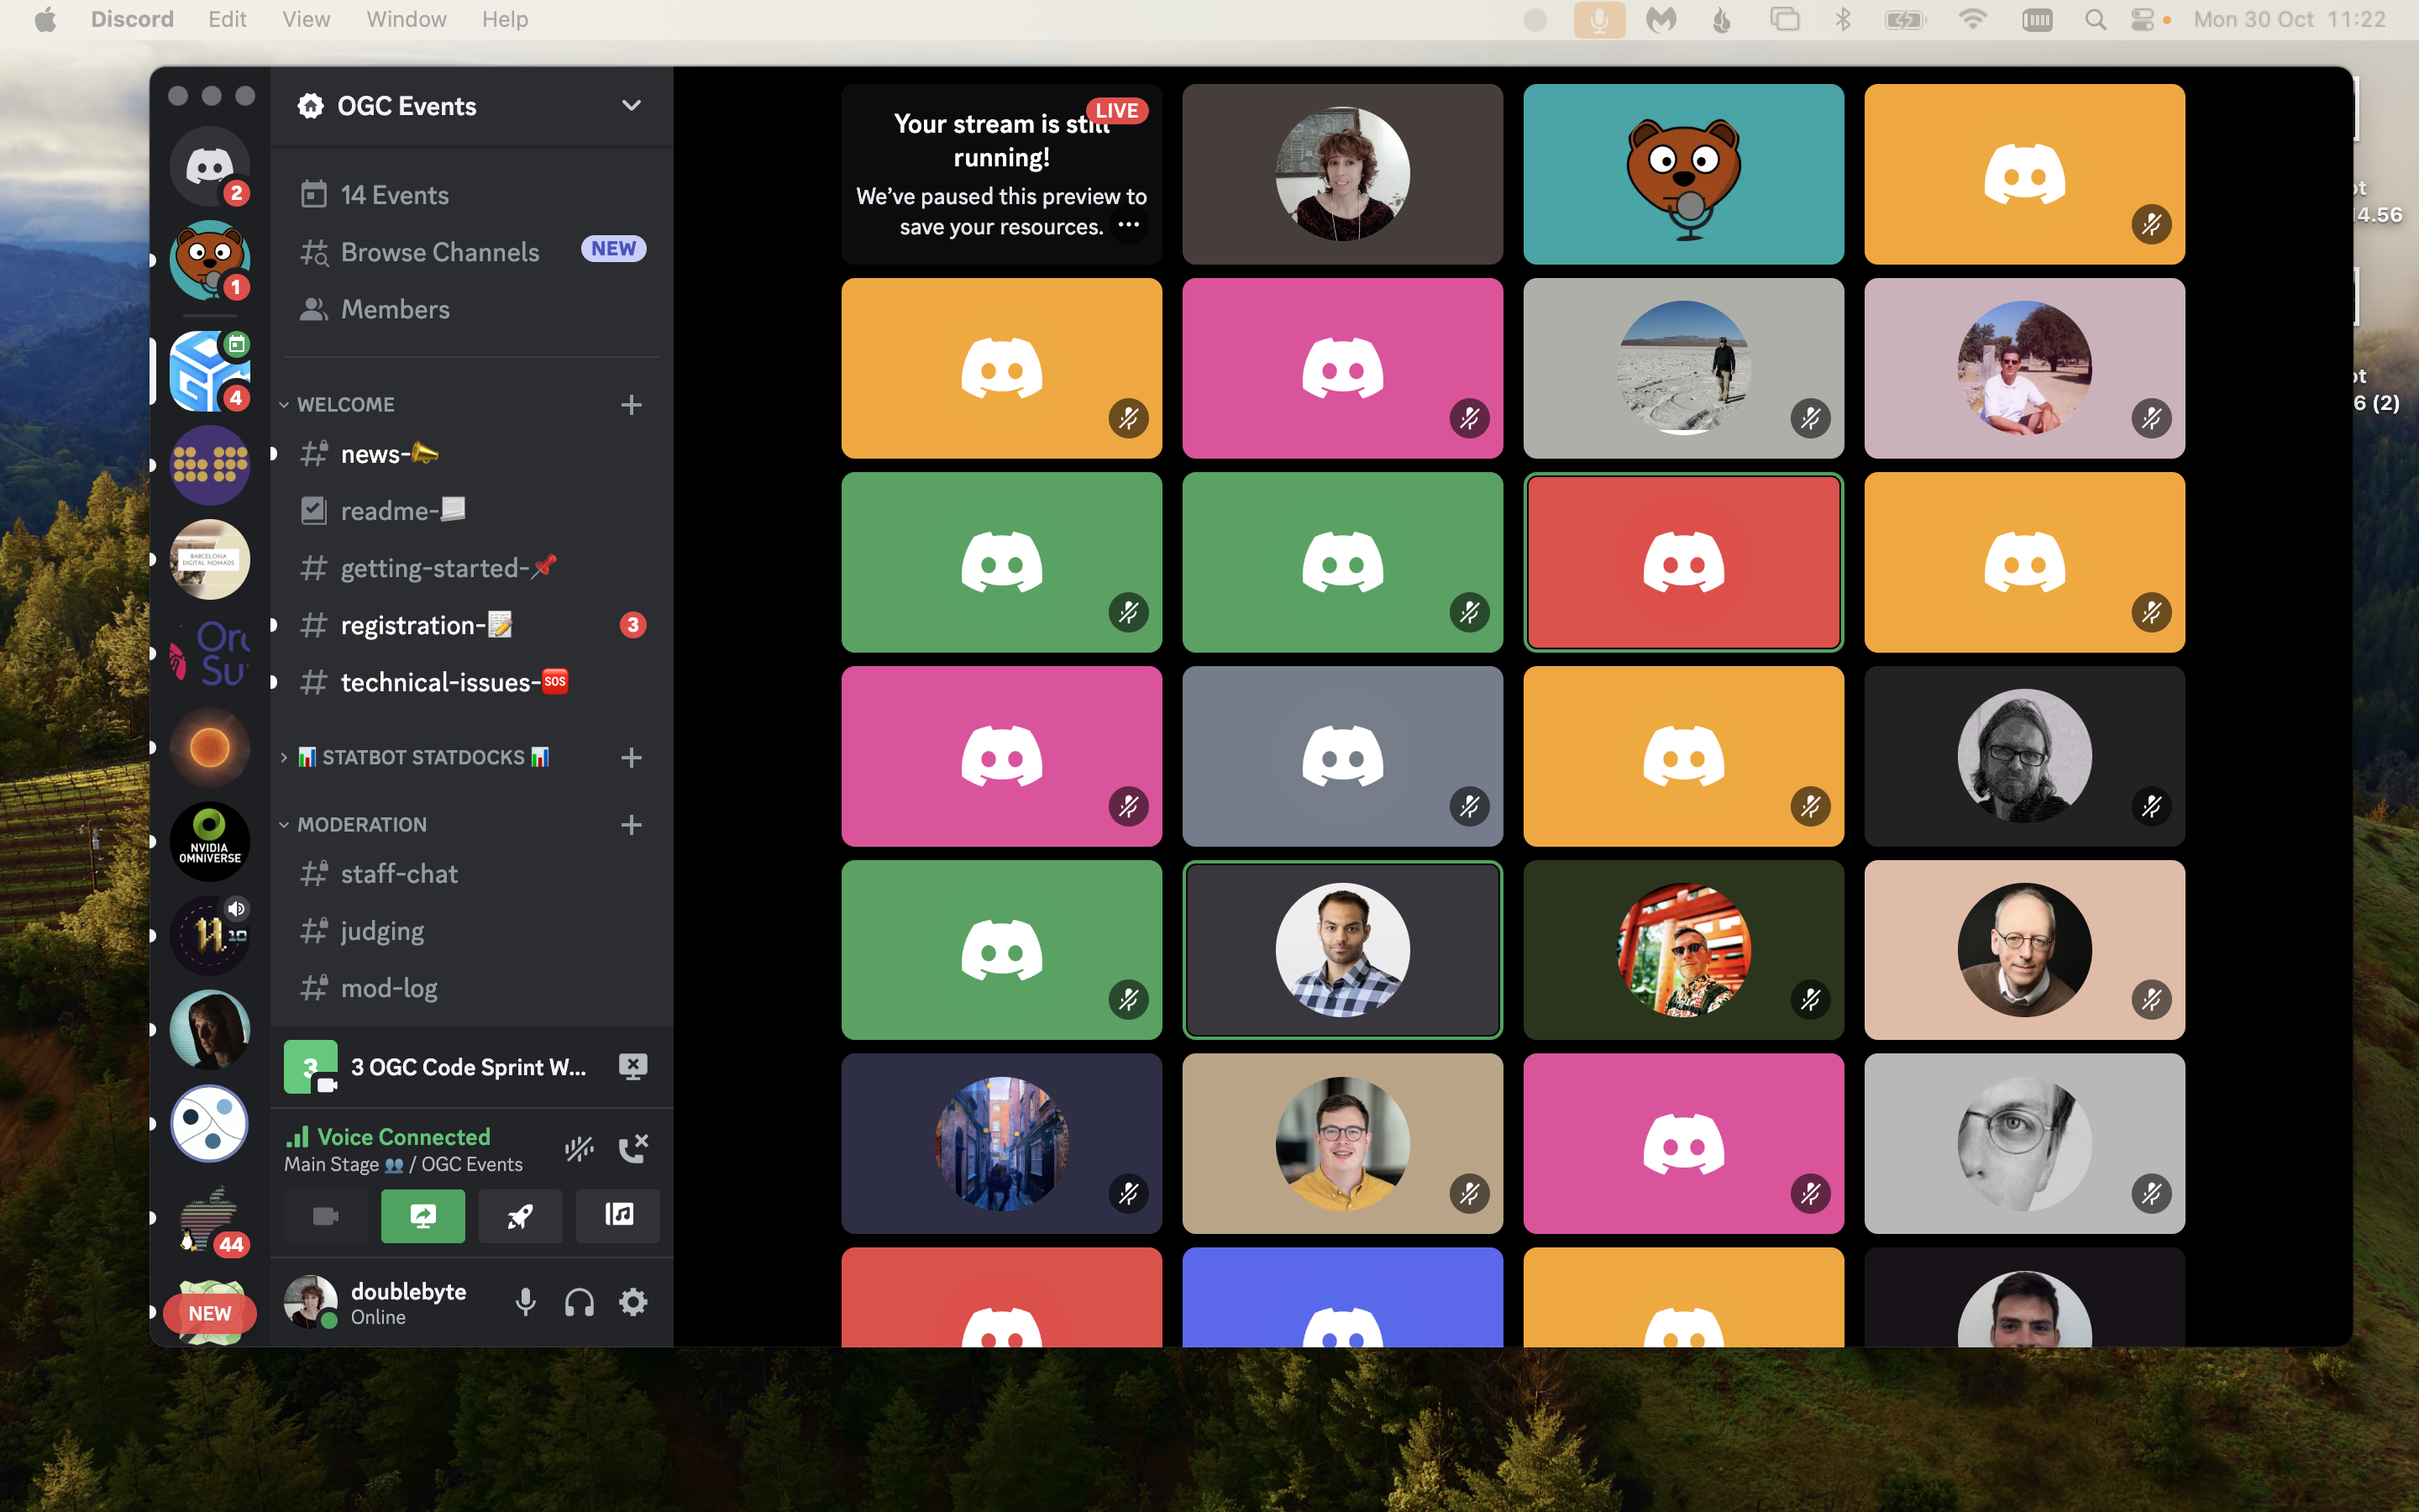Viewport: 2419px width, 1512px height.
Task: Open Browse Channels
Action: (x=472, y=252)
